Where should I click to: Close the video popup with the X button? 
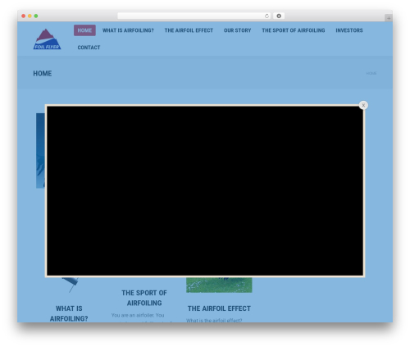363,105
